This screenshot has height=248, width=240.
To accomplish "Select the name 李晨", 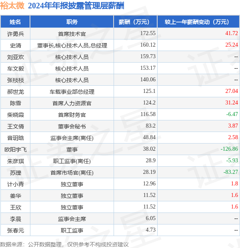I will [16, 219].
